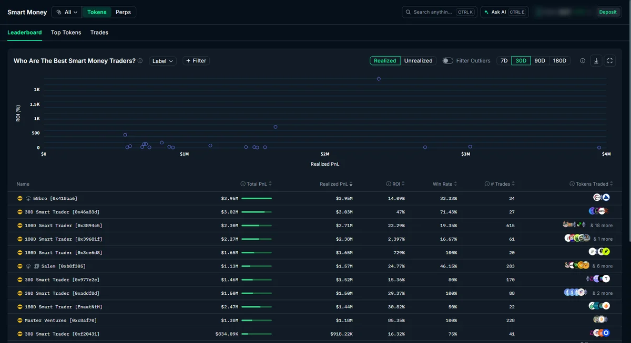The image size is (631, 343).
Task: Open the info icon beside the 180D button
Action: coord(583,61)
